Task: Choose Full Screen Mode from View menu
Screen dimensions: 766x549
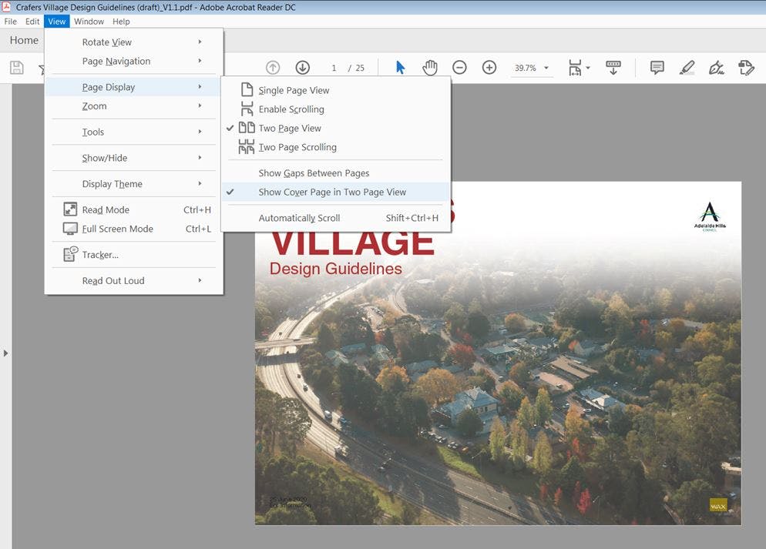Action: (117, 229)
